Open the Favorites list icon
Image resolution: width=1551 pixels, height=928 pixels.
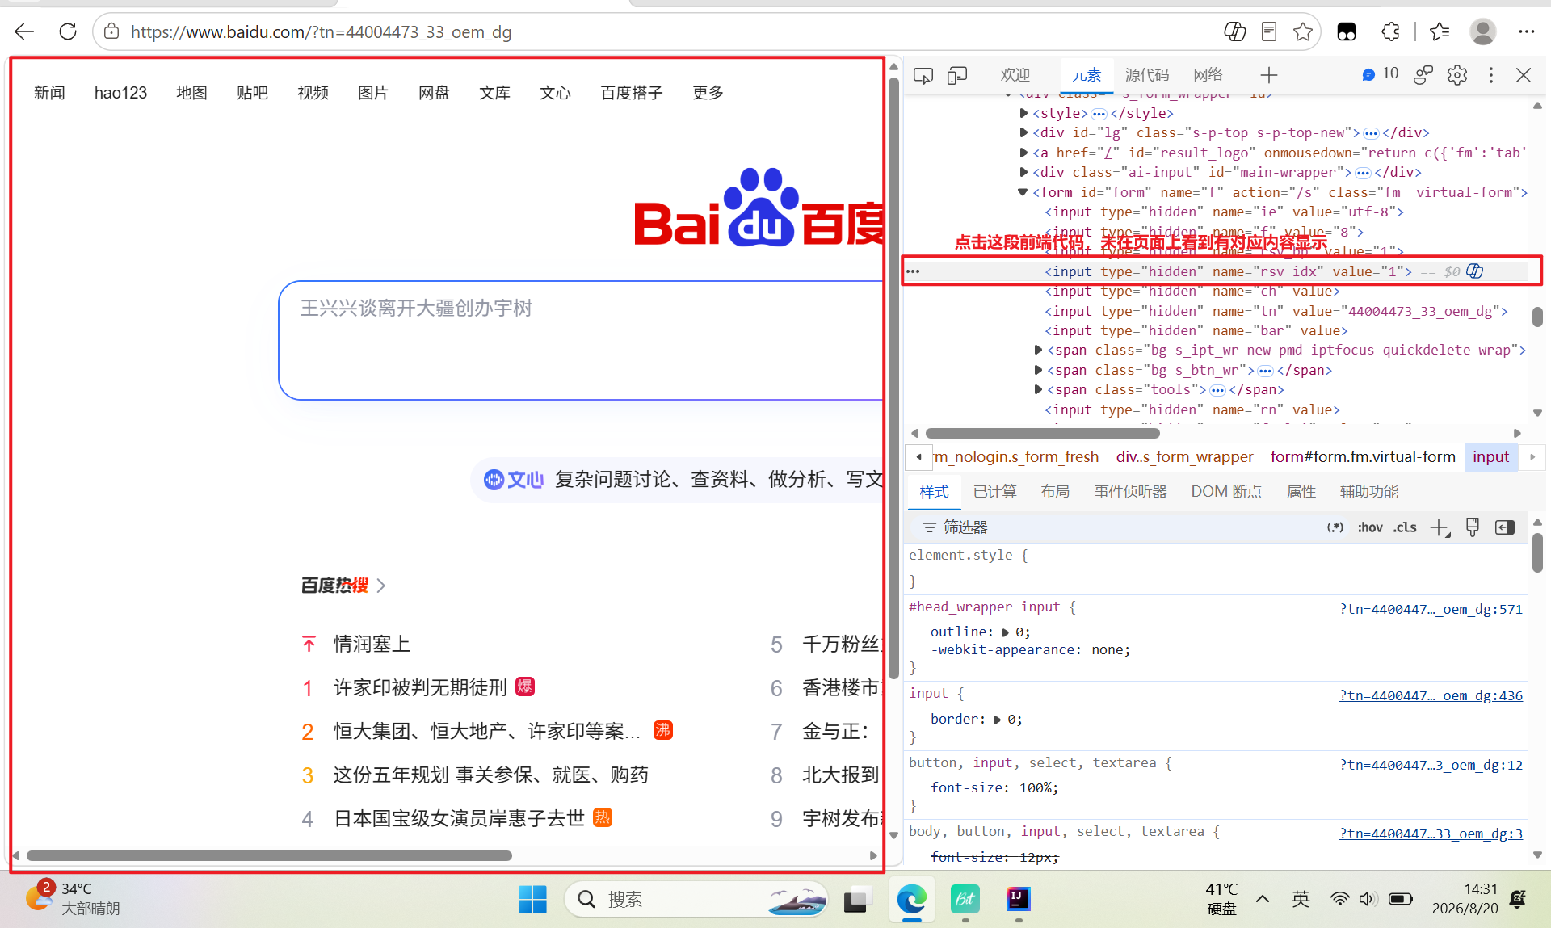1440,31
